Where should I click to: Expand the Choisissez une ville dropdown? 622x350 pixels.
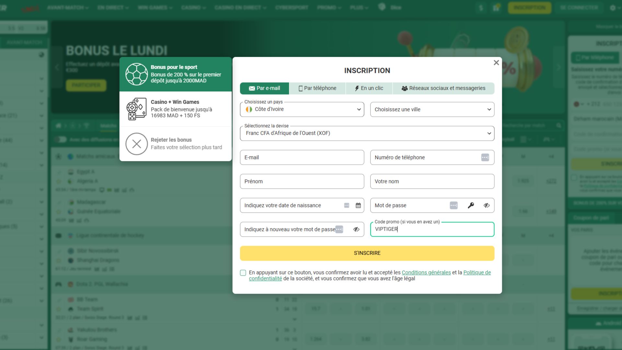pos(432,110)
